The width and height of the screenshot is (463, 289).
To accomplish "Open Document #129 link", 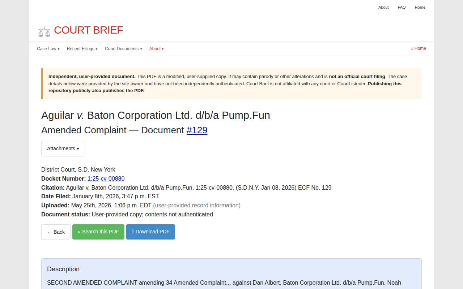I will coord(197,130).
